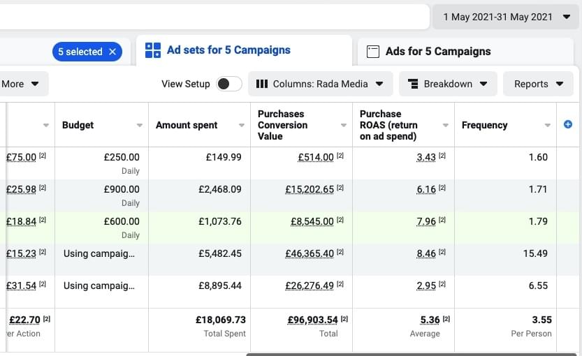
Task: Click the Ads for 5 Campaigns window icon
Action: pyautogui.click(x=373, y=52)
